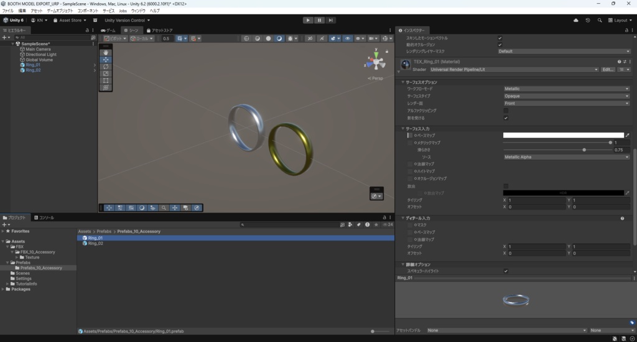Open the Shader dropdown Universal Render Pipeline/Lit
The image size is (637, 342).
(514, 70)
